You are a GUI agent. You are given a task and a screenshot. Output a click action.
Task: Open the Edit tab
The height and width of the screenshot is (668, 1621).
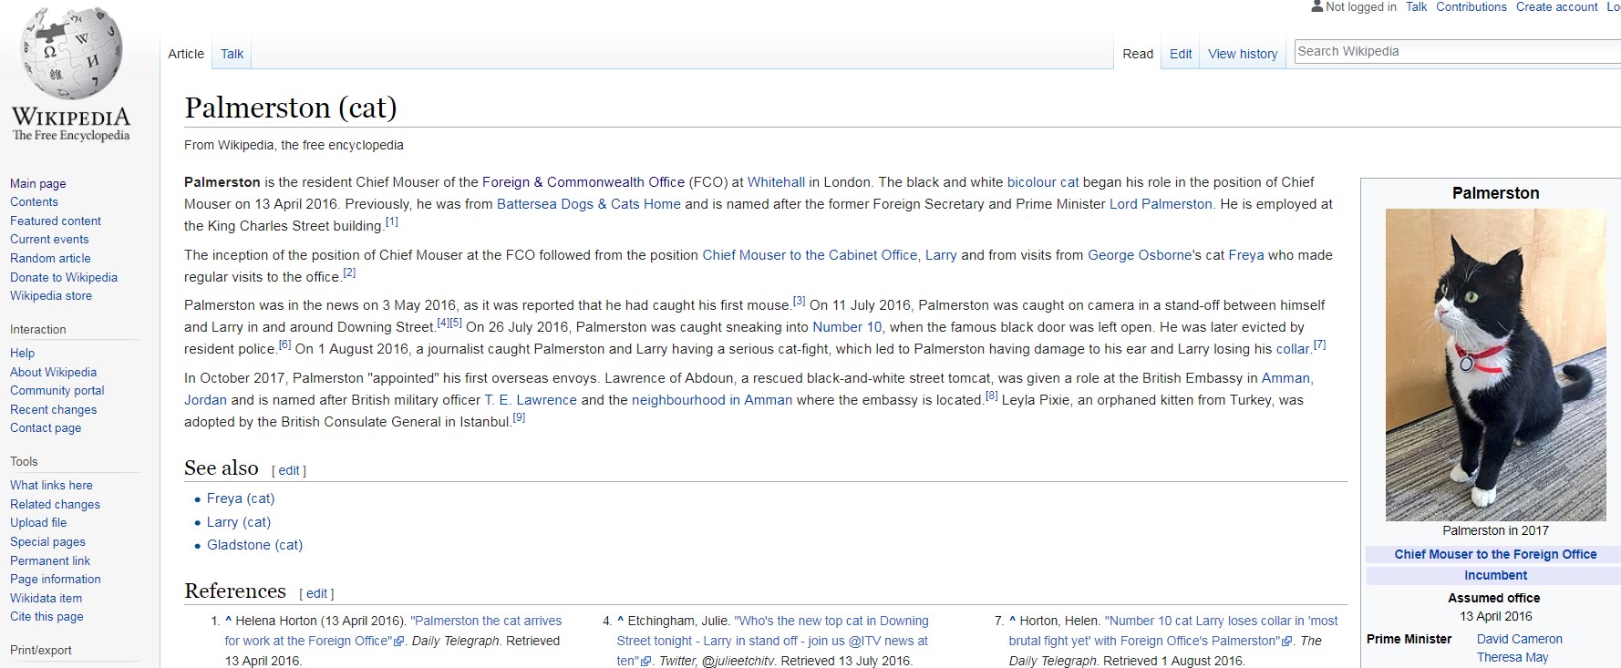1181,54
